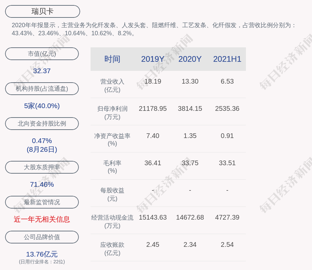312x270 pixels.
Task: Click the 公司品牌价值 label pill
Action: coord(42,237)
